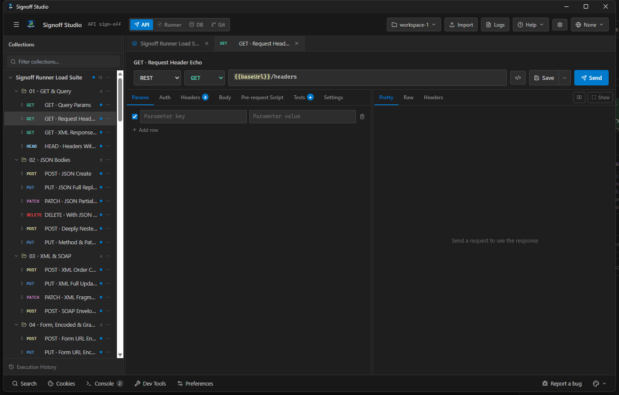Open Dev Tools

(150, 383)
